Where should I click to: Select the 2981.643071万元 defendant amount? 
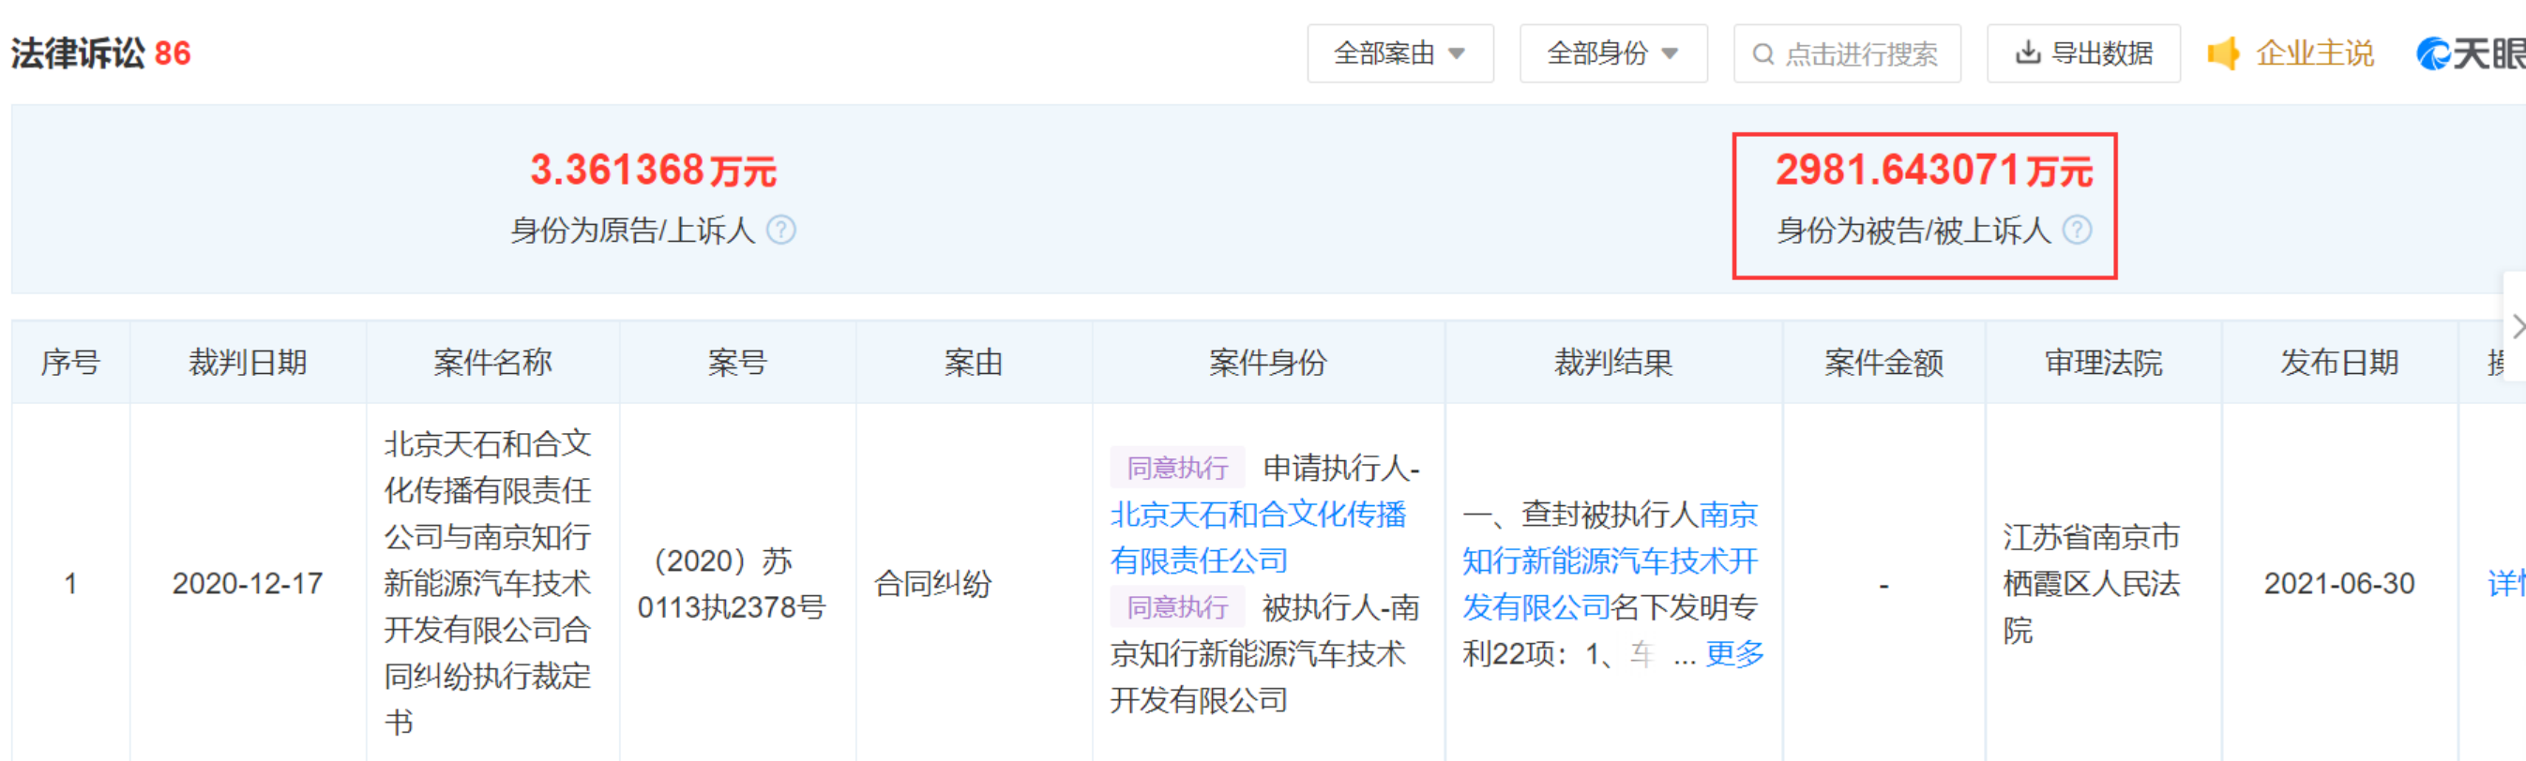1934,171
